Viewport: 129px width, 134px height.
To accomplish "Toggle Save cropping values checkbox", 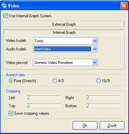I will click(x=11, y=113).
